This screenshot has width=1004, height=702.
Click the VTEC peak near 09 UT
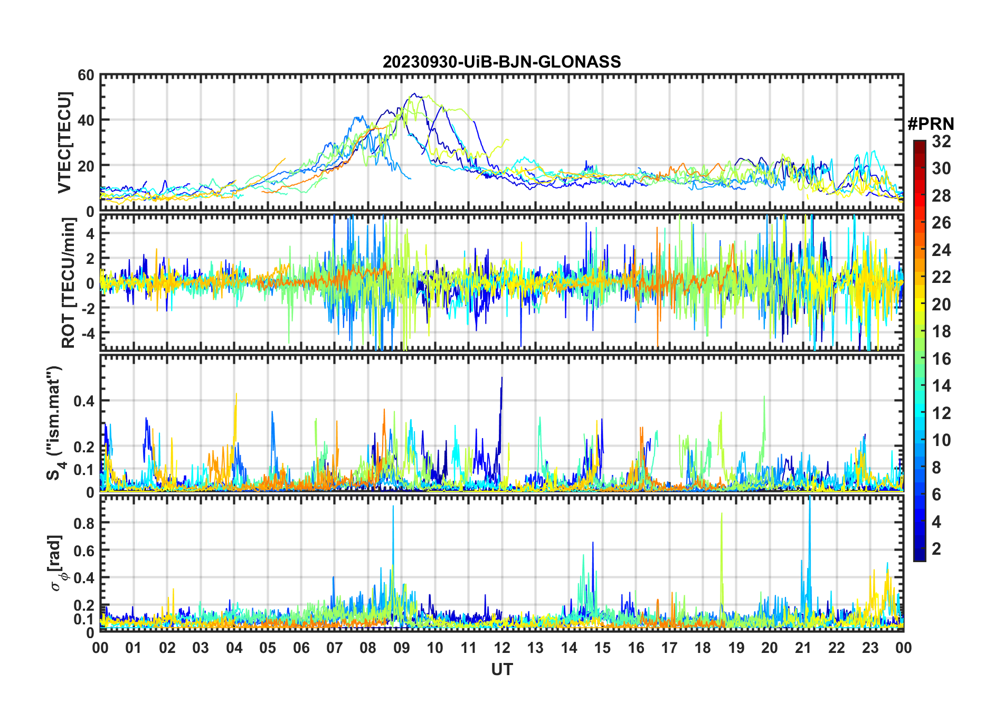click(x=415, y=96)
